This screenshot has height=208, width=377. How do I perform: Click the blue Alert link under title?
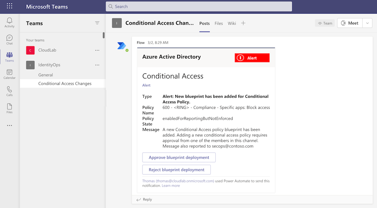(146, 85)
